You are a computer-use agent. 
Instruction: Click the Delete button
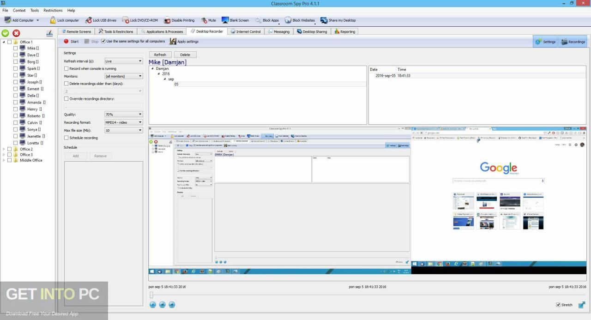(x=185, y=54)
